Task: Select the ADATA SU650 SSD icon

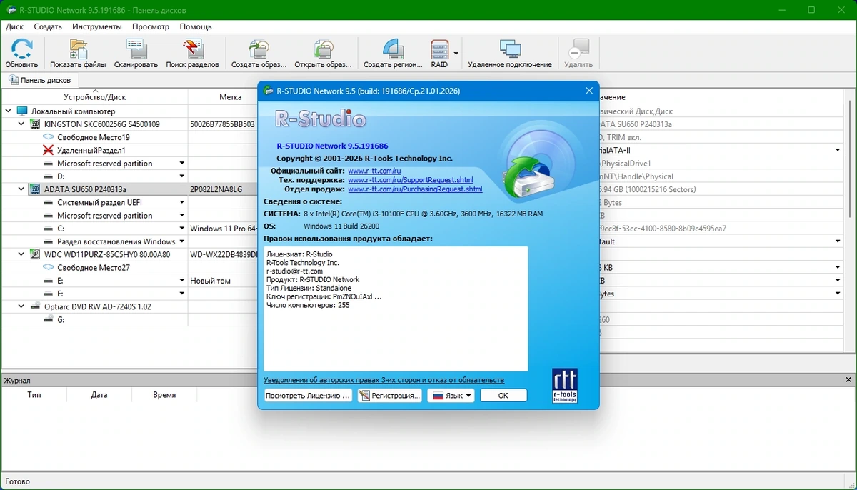Action: (35, 189)
